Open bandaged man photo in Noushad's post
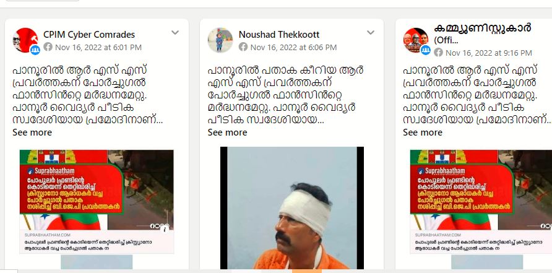The width and height of the screenshot is (552, 273). coord(292,208)
